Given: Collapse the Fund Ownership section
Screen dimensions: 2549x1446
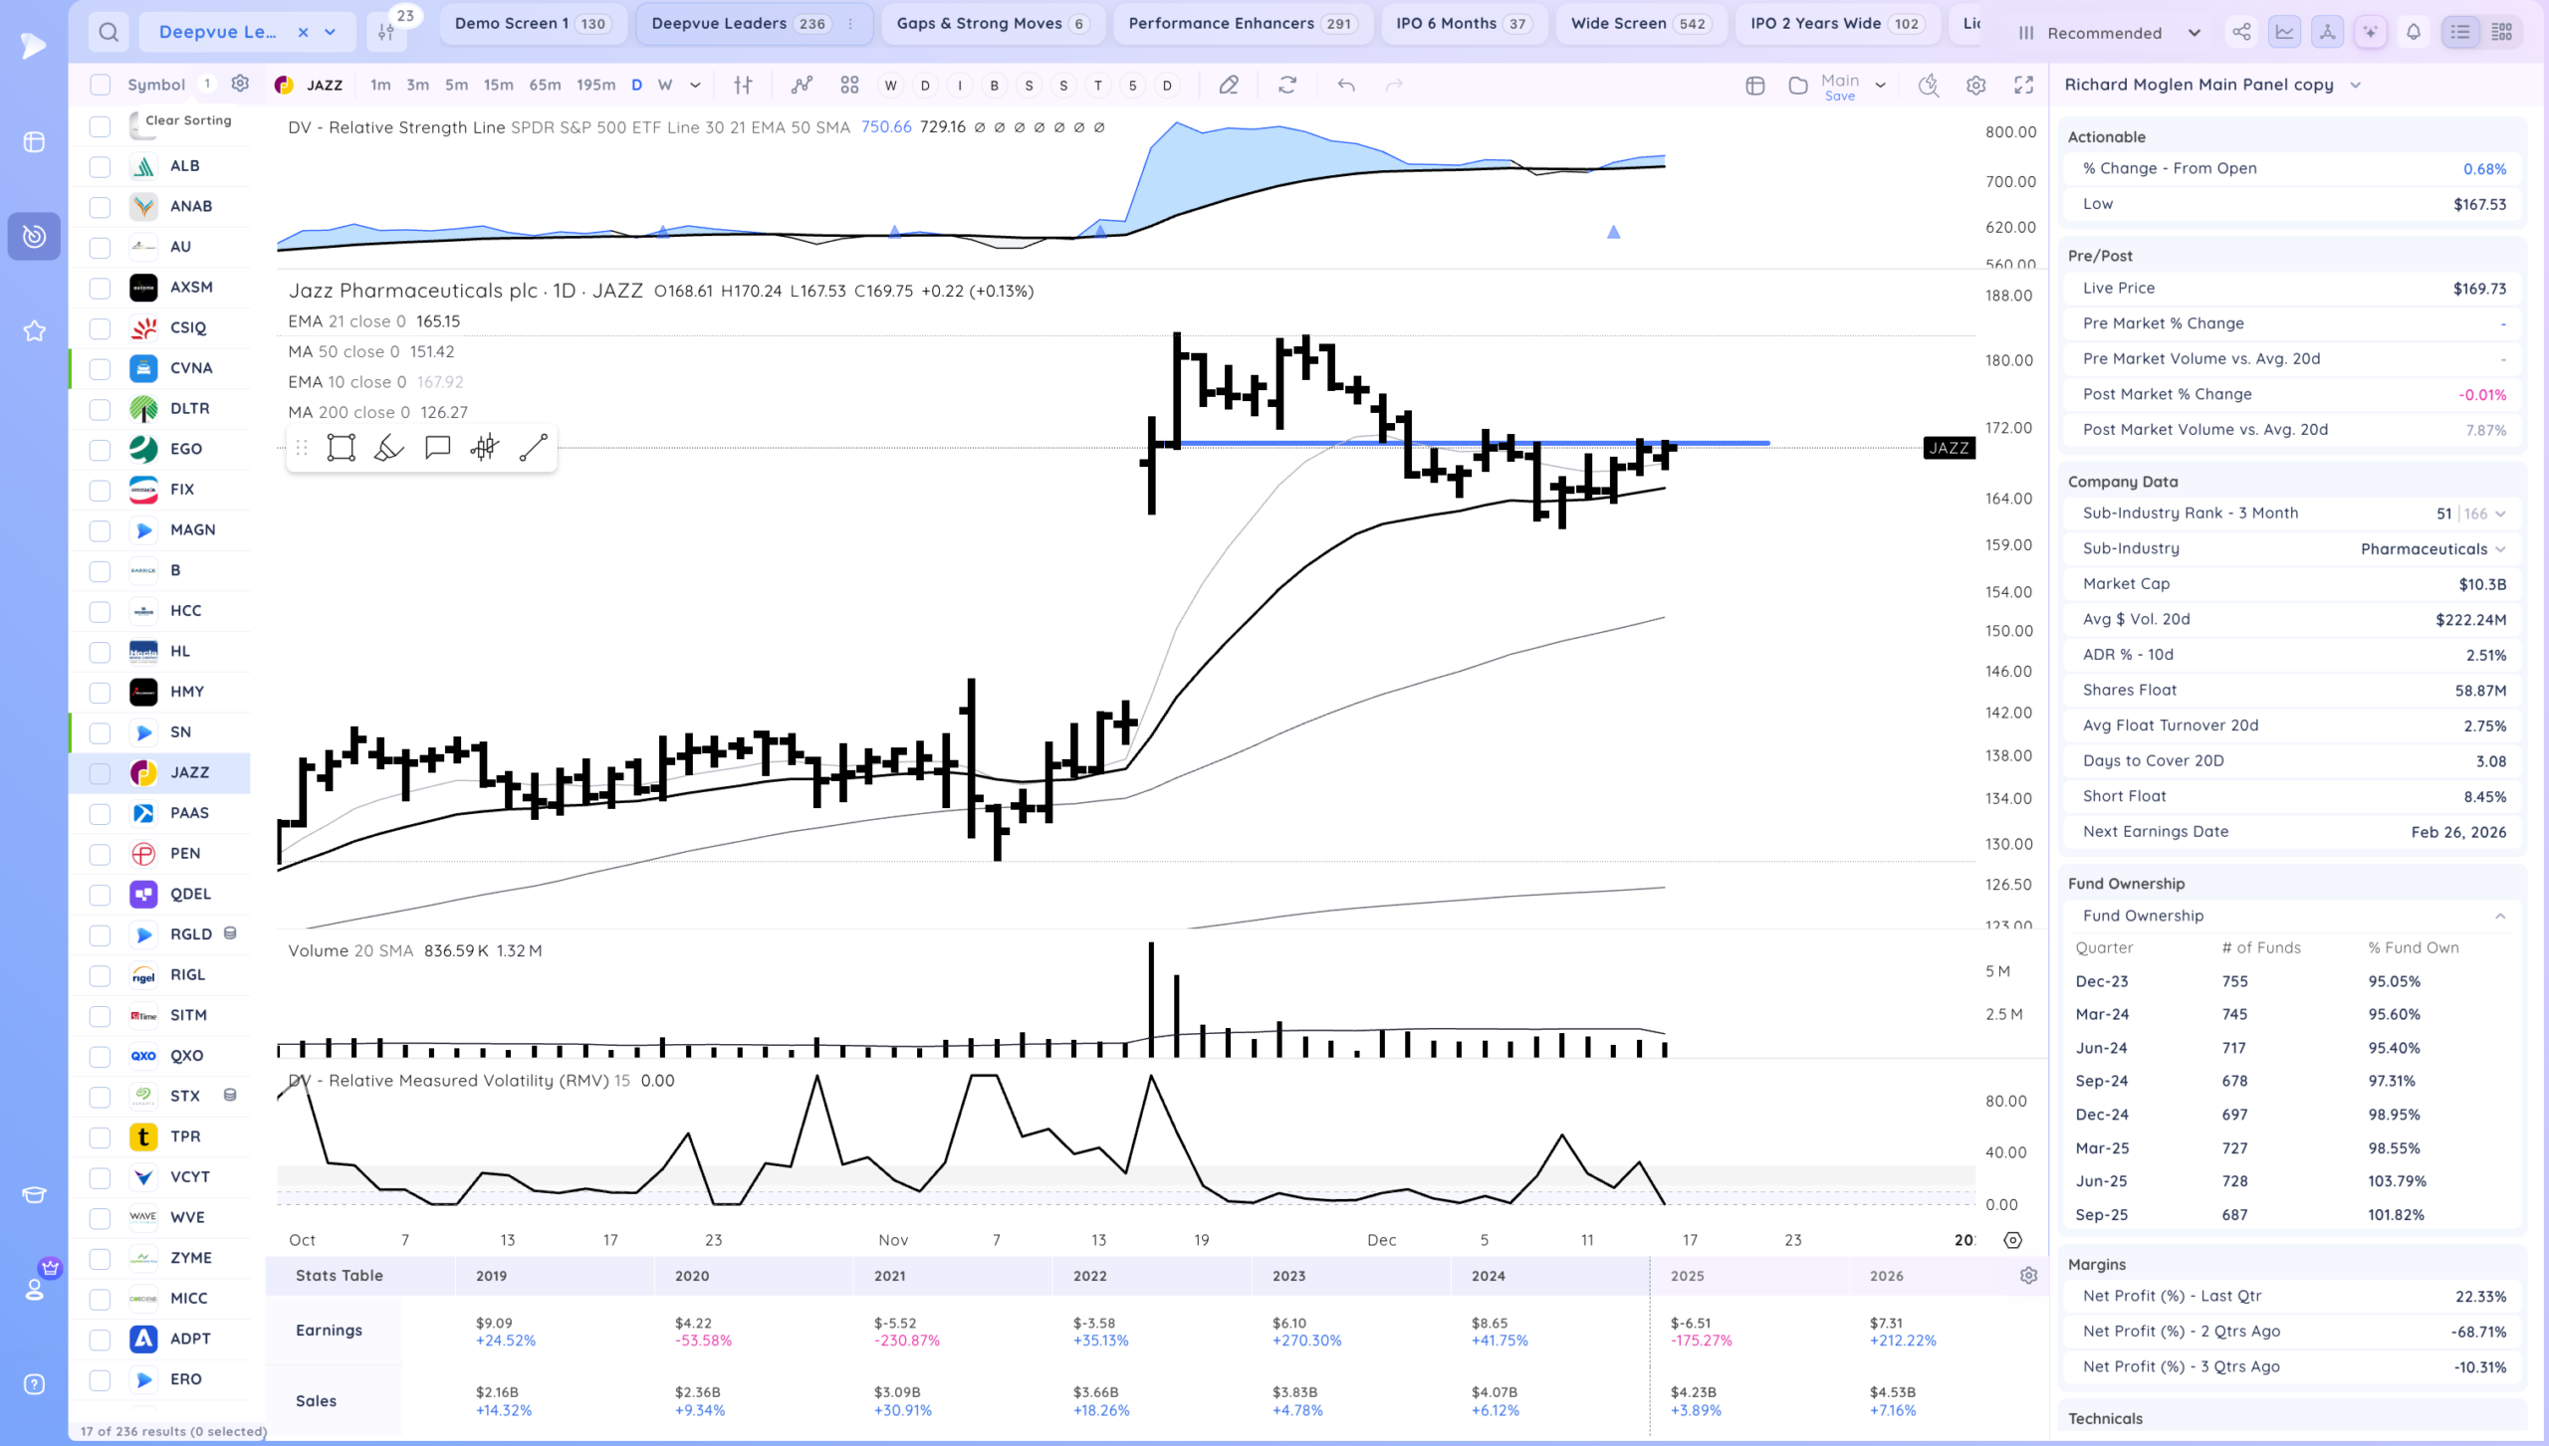Looking at the screenshot, I should click(2499, 916).
